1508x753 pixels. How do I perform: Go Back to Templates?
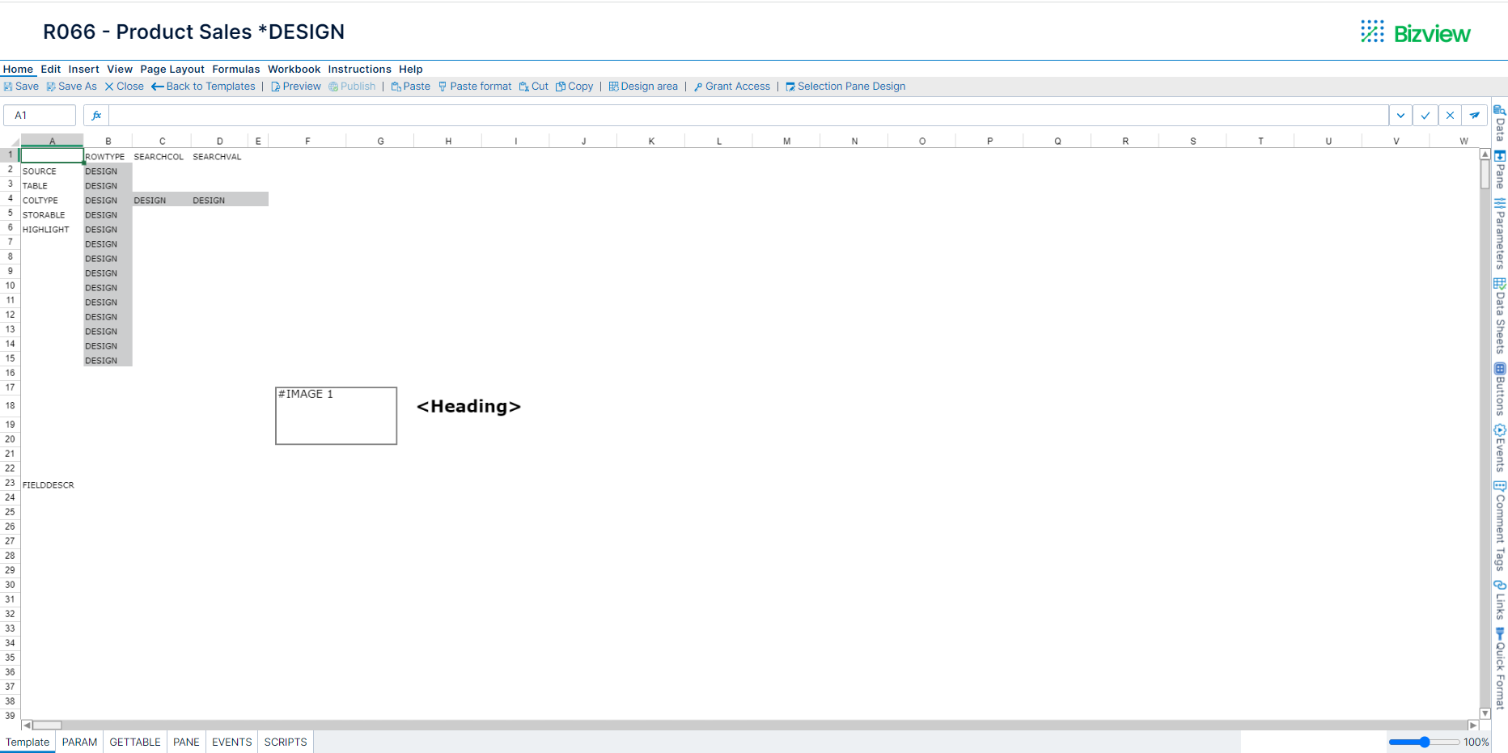tap(203, 86)
